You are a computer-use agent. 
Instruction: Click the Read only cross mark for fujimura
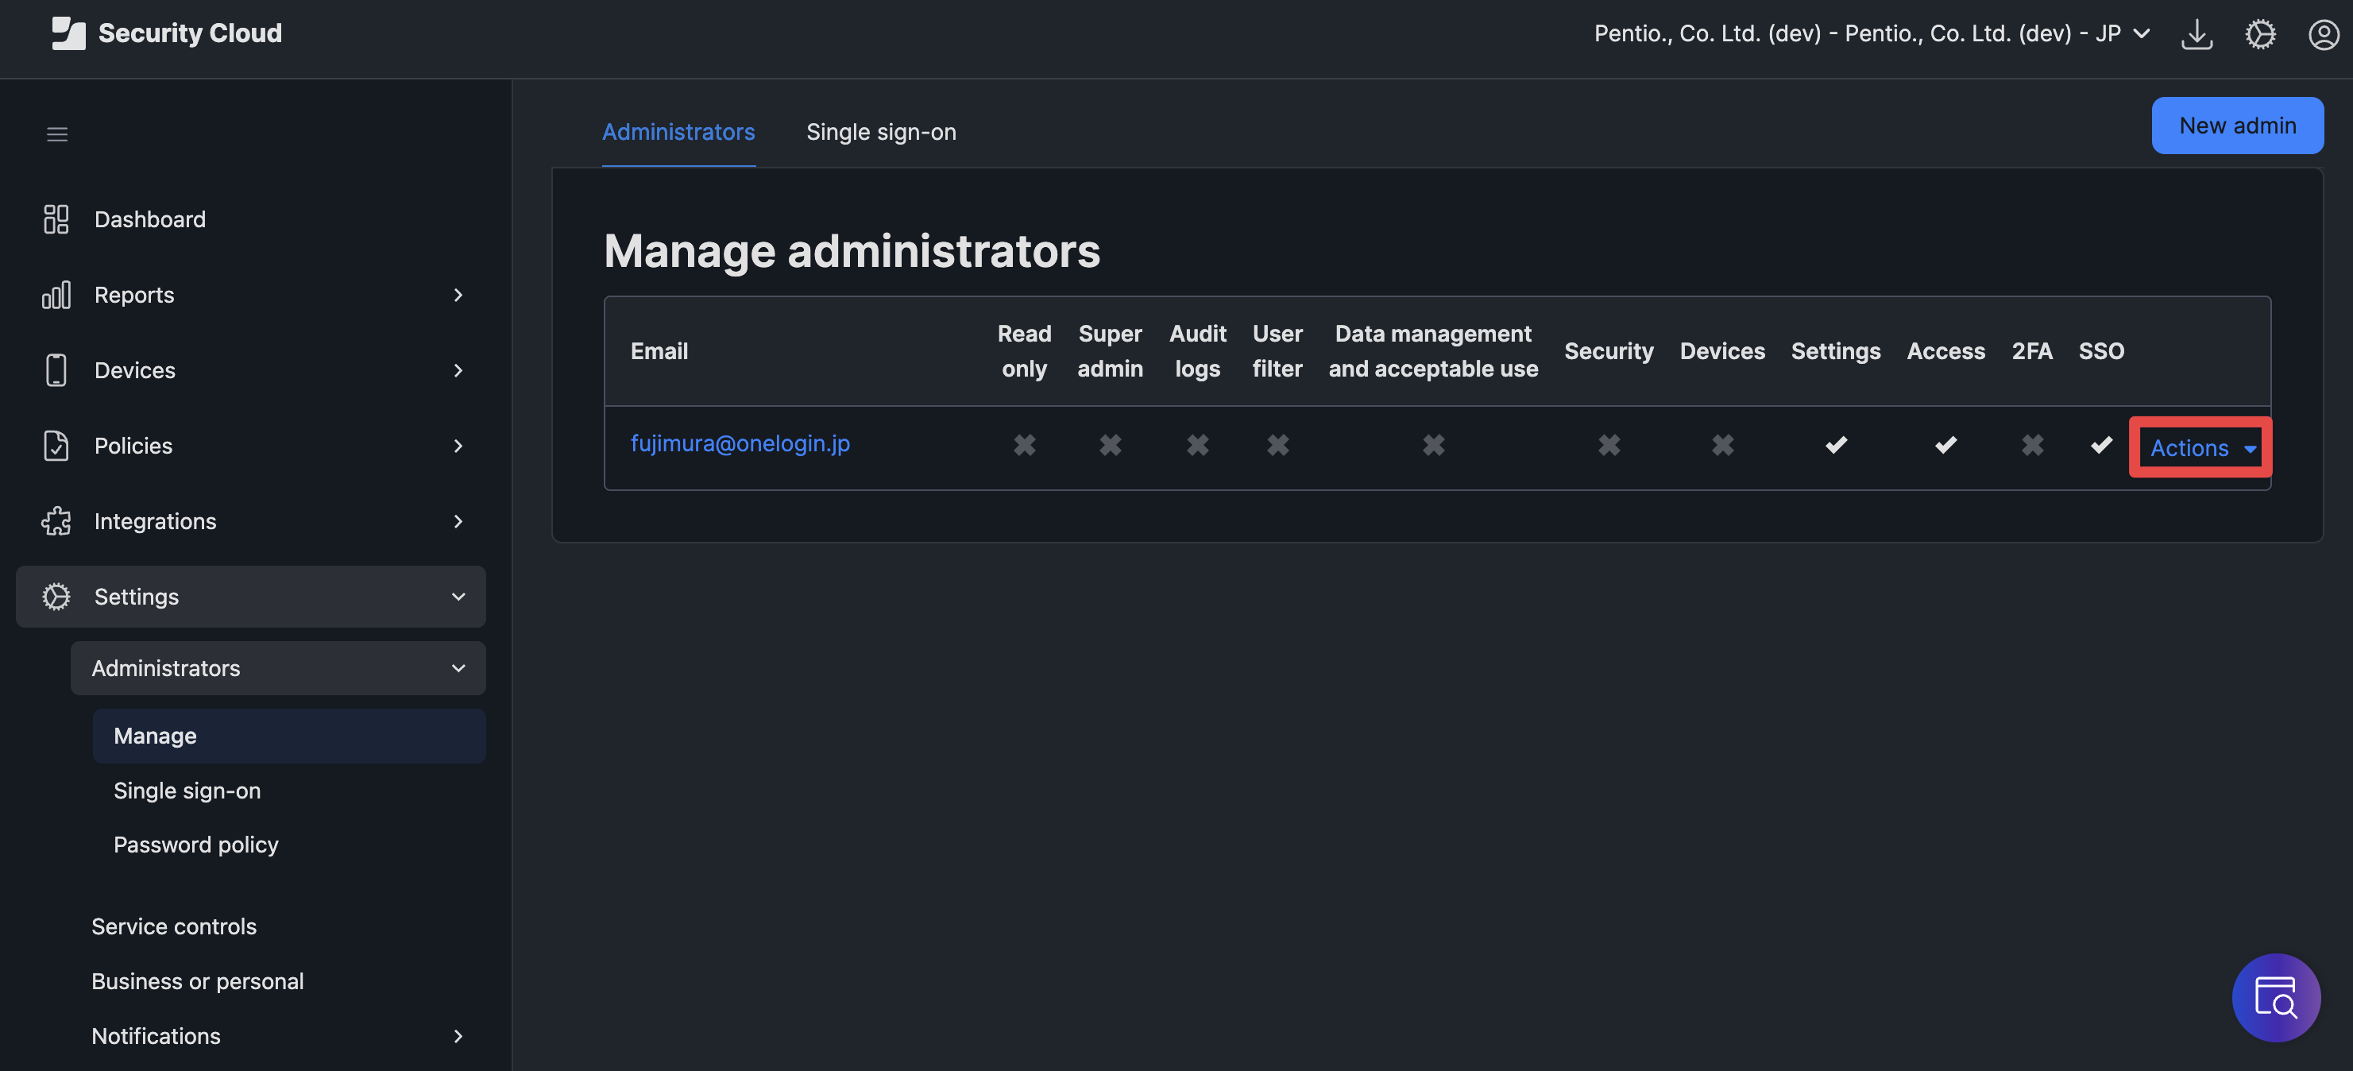pyautogui.click(x=1024, y=445)
